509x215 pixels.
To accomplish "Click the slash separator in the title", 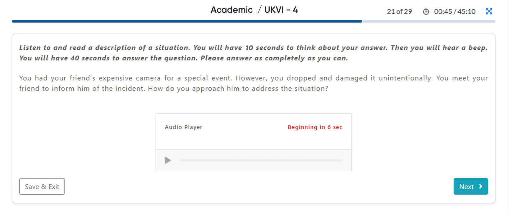I will click(259, 10).
